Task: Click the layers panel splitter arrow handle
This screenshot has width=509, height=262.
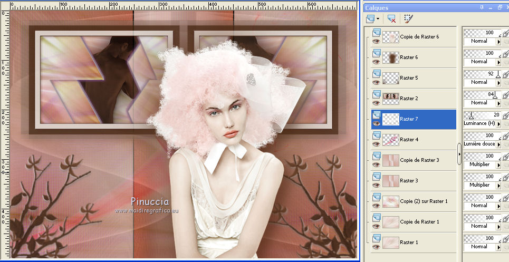Action: 459,154
